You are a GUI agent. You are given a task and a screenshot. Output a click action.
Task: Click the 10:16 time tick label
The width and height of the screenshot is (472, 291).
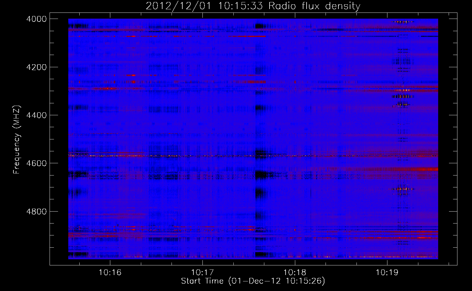(x=110, y=272)
